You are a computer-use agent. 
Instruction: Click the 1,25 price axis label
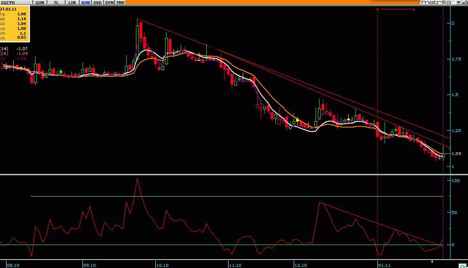click(456, 130)
